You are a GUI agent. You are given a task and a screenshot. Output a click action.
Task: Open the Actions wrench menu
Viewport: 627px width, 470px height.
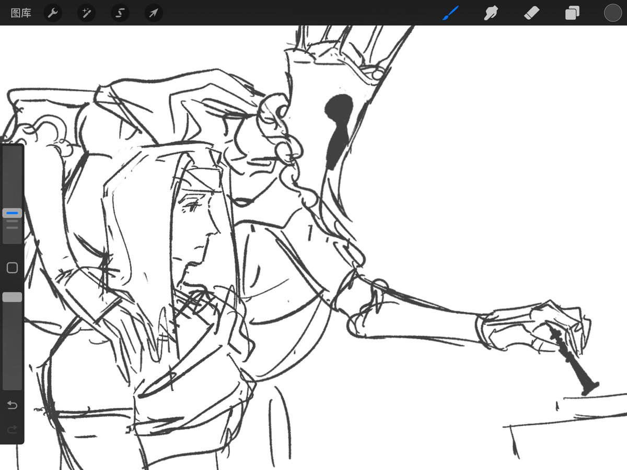[x=53, y=13]
